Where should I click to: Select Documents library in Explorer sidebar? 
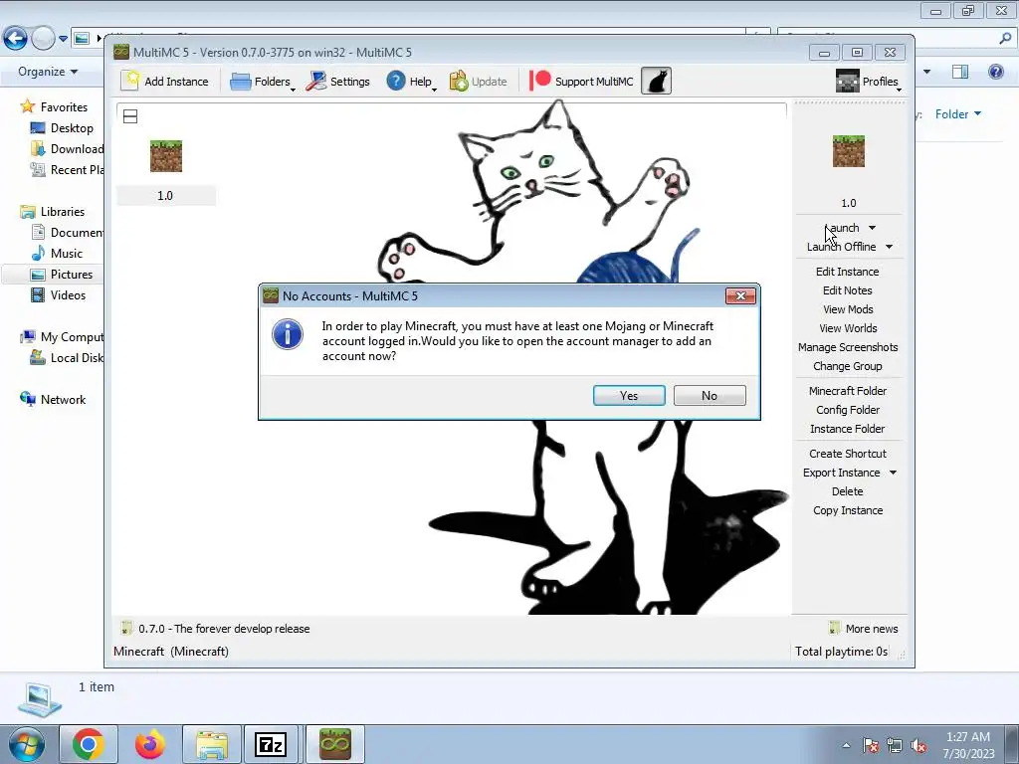coord(67,232)
